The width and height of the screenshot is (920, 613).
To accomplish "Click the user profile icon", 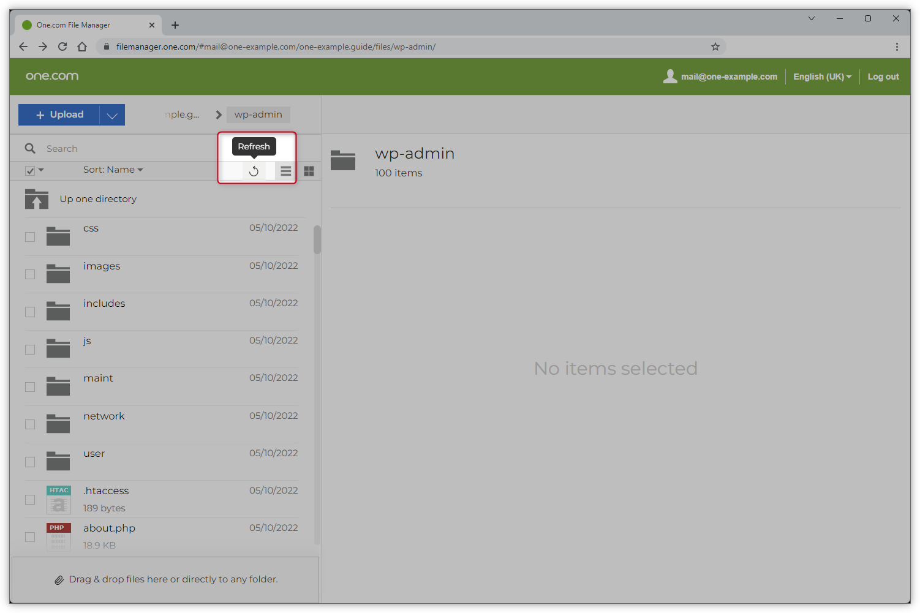I will [x=669, y=76].
